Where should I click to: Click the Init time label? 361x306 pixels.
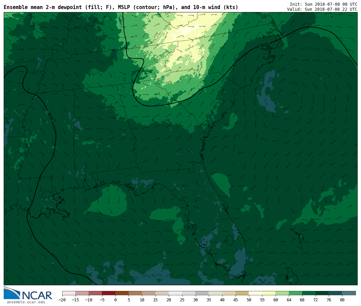tap(323, 4)
